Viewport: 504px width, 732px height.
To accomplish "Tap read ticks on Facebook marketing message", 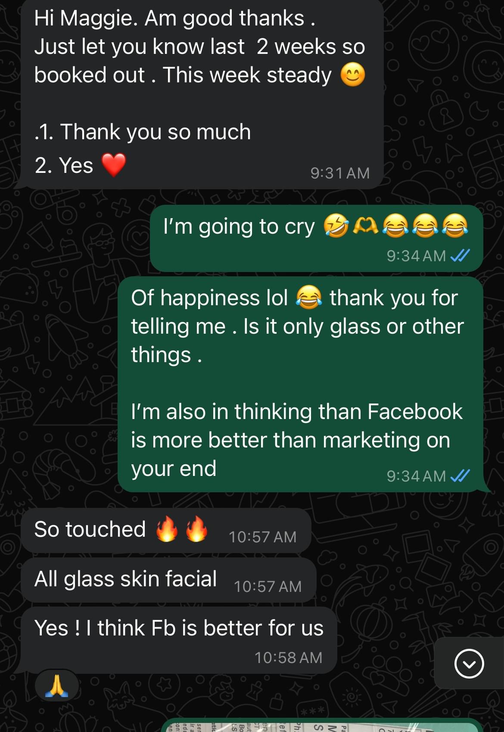I will (x=460, y=476).
